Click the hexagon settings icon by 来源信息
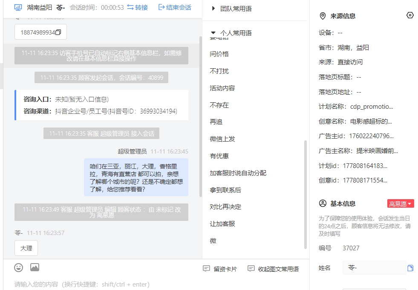The image size is (418, 290). (410, 15)
